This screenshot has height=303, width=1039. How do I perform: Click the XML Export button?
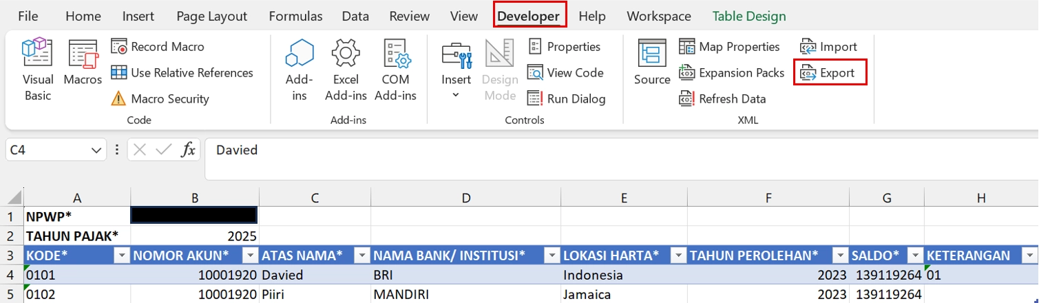point(829,73)
